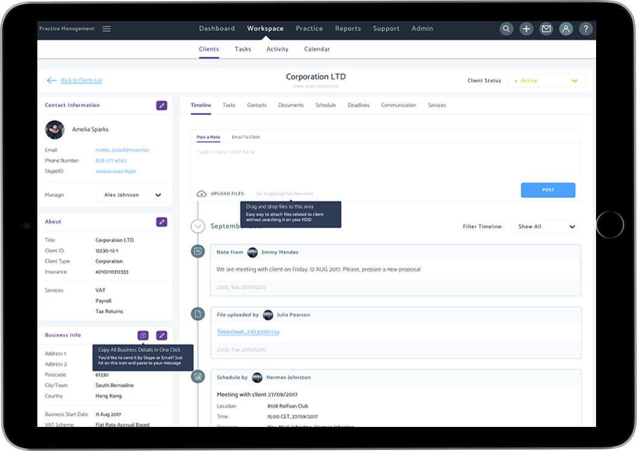637x451 pixels.
Task: Click the search icon in top bar
Action: point(506,29)
